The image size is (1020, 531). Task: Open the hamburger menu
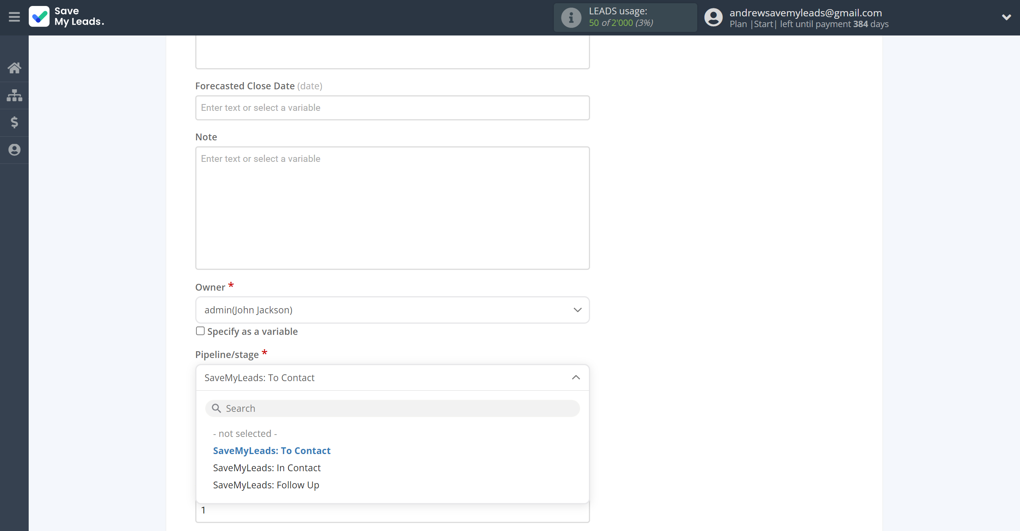[14, 17]
